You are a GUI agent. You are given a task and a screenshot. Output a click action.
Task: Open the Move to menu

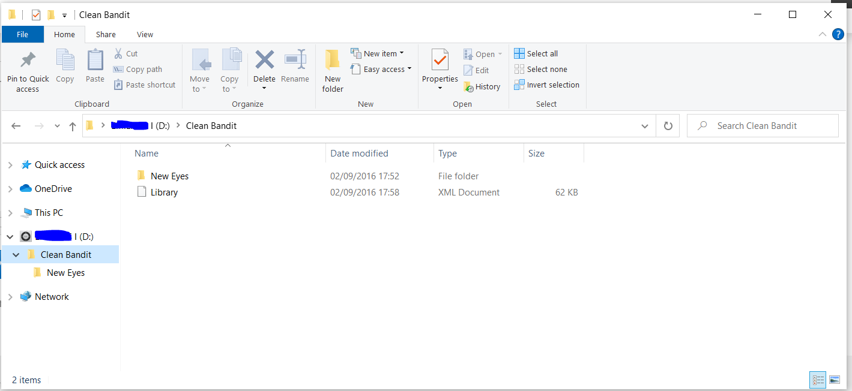pyautogui.click(x=199, y=71)
